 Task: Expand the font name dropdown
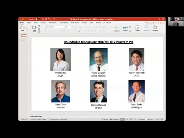tap(63, 27)
